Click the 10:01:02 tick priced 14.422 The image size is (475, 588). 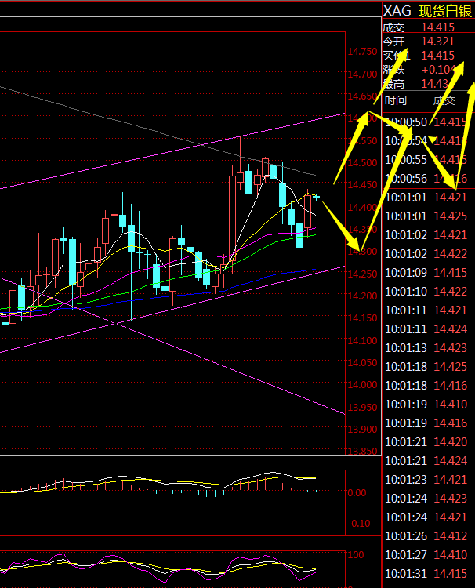(x=426, y=254)
